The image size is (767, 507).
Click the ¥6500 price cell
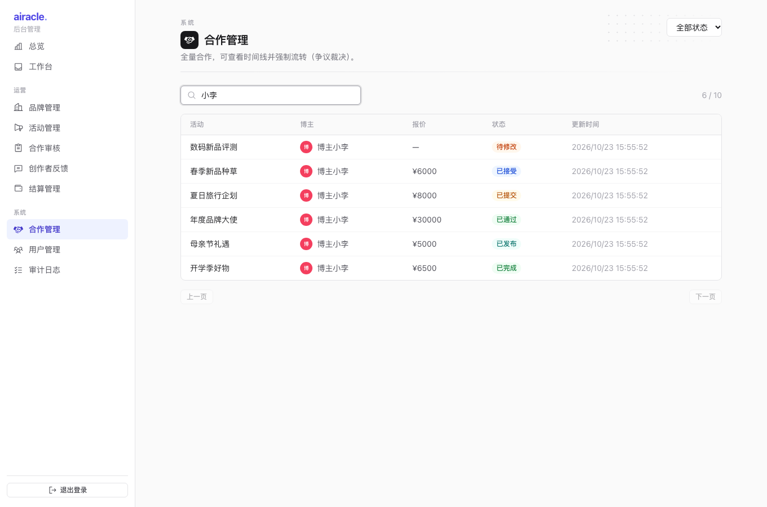425,268
